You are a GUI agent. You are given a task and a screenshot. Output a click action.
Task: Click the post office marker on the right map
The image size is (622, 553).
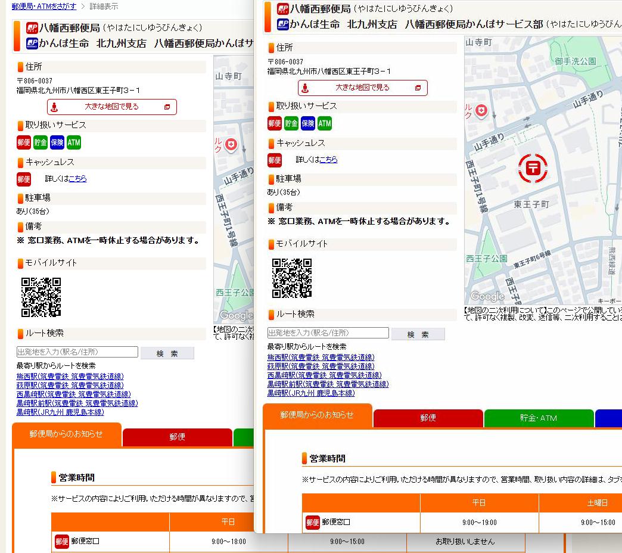click(533, 168)
